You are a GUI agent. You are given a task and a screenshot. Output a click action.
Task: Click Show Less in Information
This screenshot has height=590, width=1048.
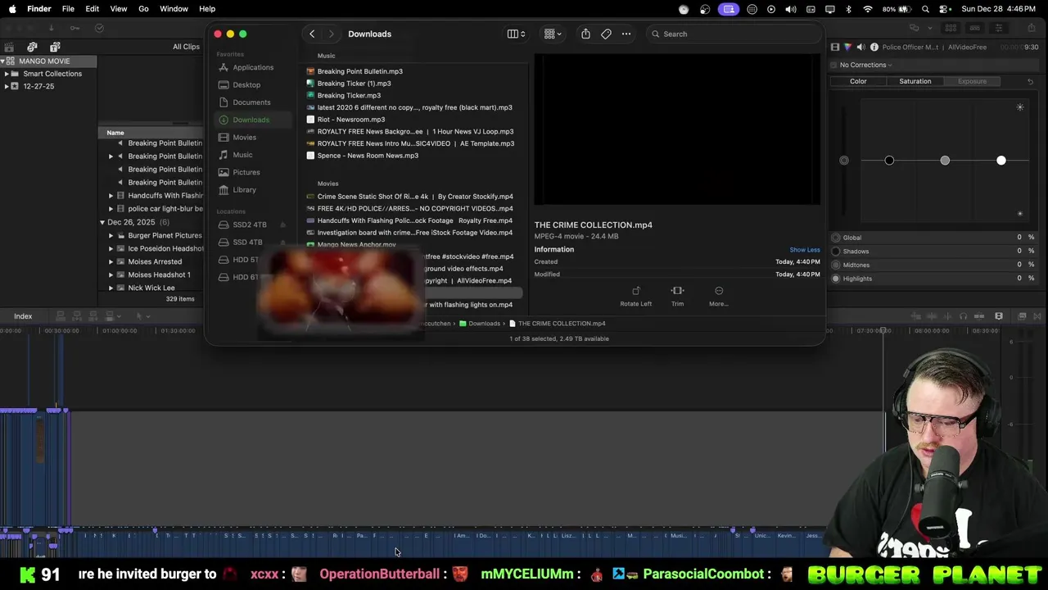click(x=804, y=250)
